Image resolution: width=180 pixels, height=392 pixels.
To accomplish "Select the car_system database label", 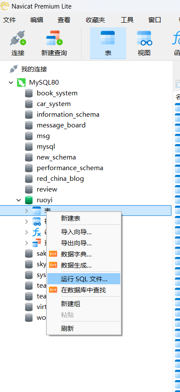I will point(54,104).
